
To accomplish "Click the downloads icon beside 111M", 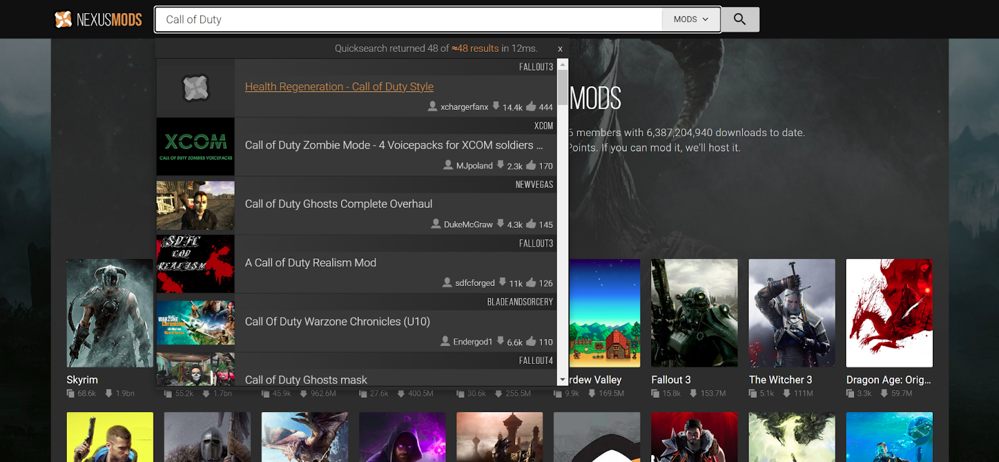I will [787, 393].
